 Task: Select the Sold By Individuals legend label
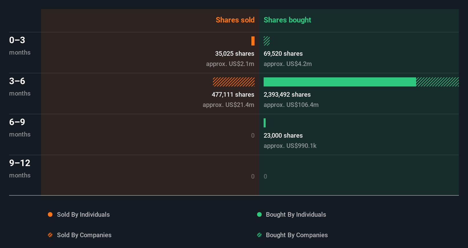[83, 215]
